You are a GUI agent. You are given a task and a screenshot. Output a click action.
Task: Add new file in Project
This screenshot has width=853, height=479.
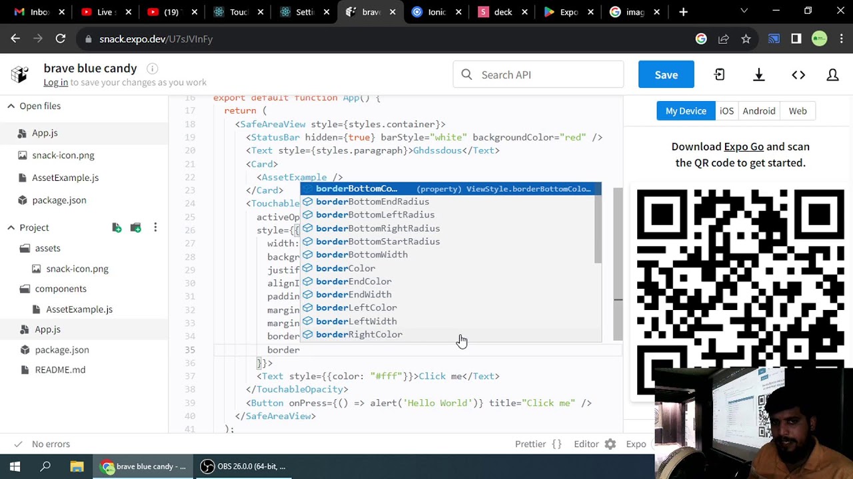[x=117, y=228]
